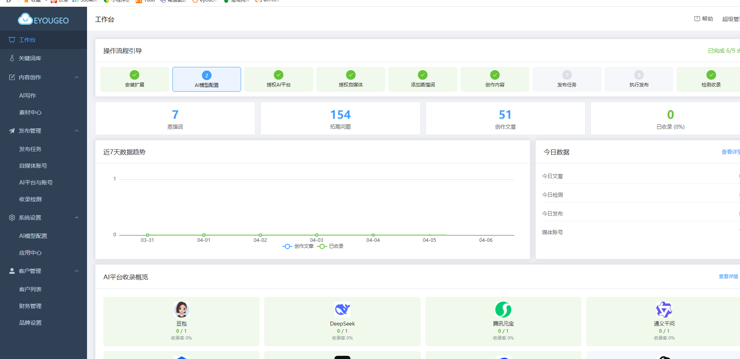
Task: Click the EYOUGEO cloud logo
Action: tap(26, 19)
